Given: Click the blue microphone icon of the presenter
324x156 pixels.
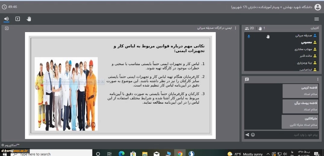Looking at the screenshot, I should [x=249, y=37].
